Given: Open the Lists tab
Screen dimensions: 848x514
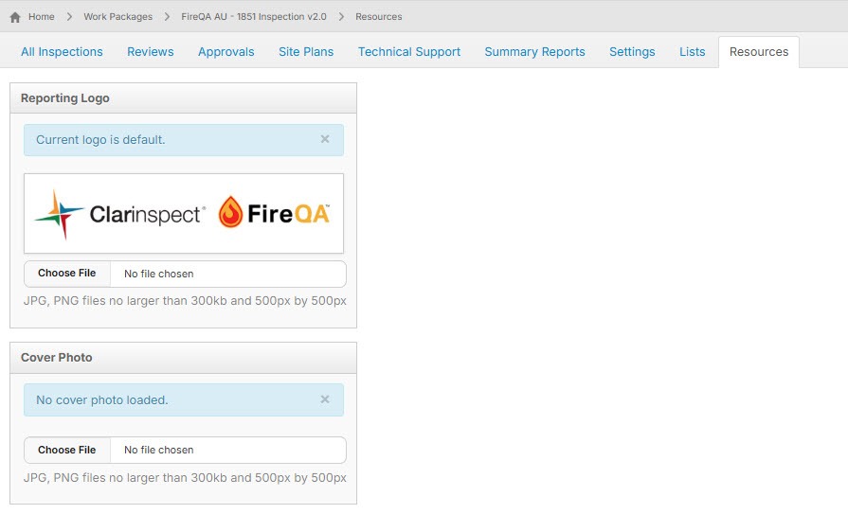Looking at the screenshot, I should click(x=693, y=52).
